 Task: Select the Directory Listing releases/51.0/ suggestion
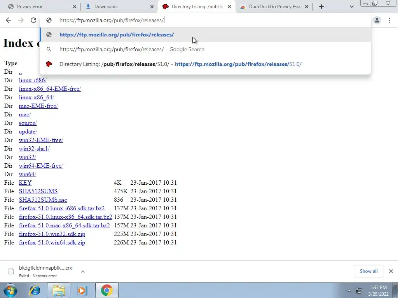[x=205, y=64]
